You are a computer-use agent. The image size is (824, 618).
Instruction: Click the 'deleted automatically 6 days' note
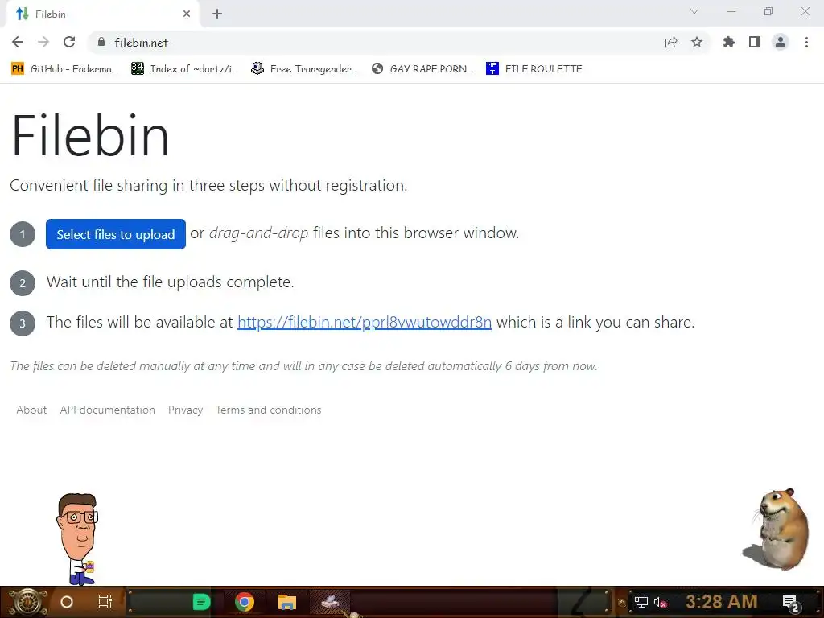pos(303,366)
